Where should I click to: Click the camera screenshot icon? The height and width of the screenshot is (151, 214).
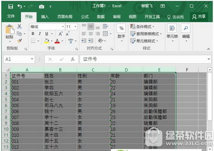click(42, 6)
